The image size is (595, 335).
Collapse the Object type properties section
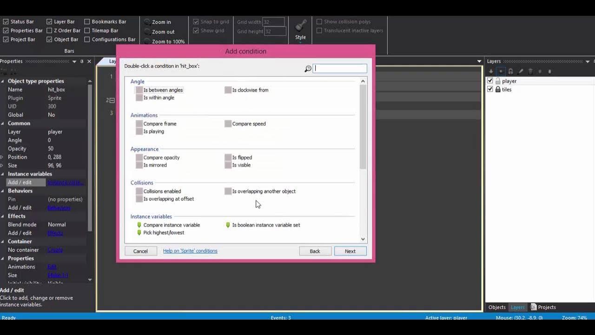point(2,81)
